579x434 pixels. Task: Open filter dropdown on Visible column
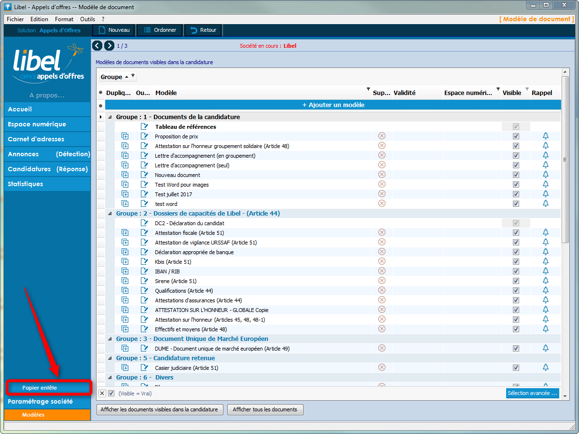point(527,89)
